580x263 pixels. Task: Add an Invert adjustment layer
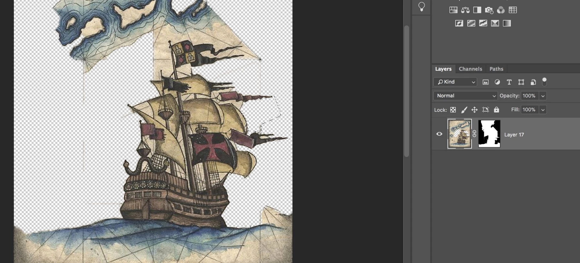pos(459,23)
